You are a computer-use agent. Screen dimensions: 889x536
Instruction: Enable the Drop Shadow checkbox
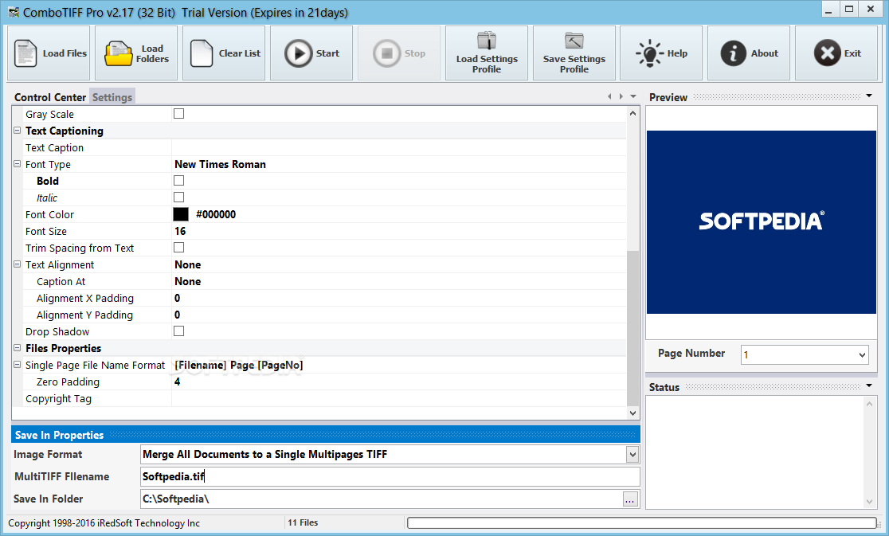(178, 331)
